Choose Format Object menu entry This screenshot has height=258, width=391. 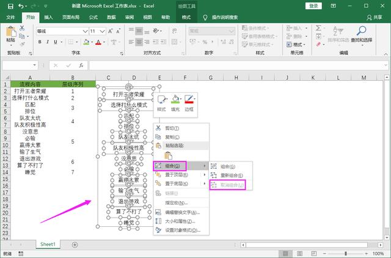coord(181,230)
